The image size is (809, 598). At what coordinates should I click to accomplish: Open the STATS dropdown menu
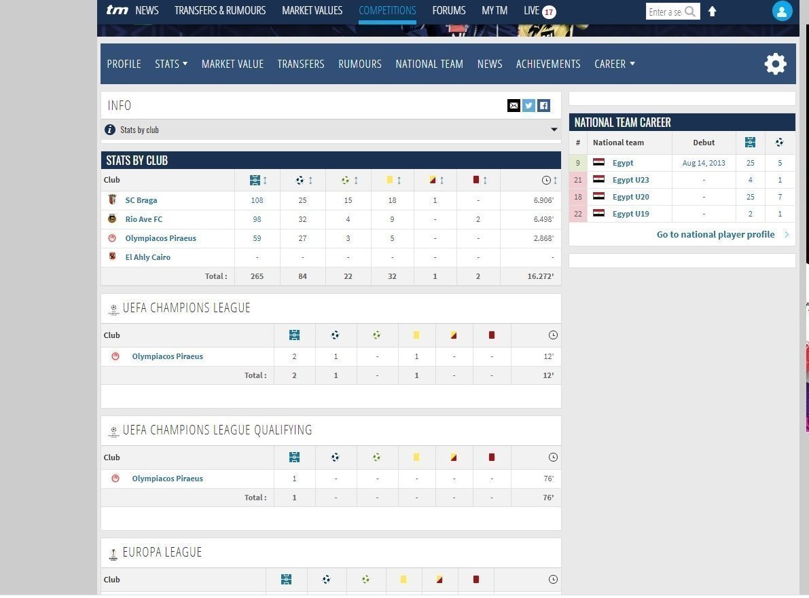point(170,64)
